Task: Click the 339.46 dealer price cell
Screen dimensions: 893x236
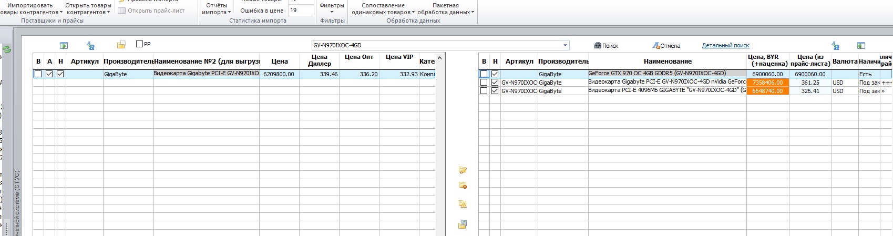Action: click(x=320, y=74)
